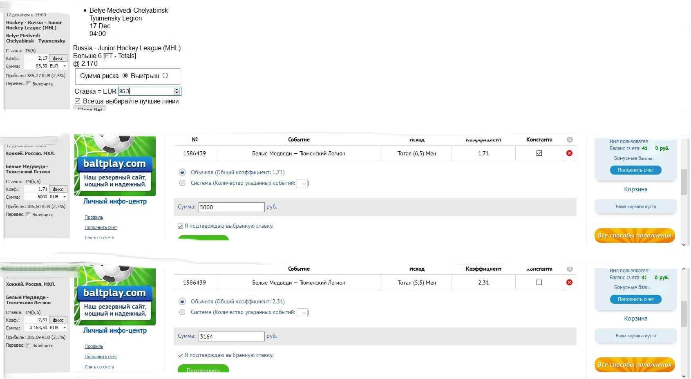Click the Сумма field containing 3164
This screenshot has width=691, height=379.
click(x=231, y=336)
